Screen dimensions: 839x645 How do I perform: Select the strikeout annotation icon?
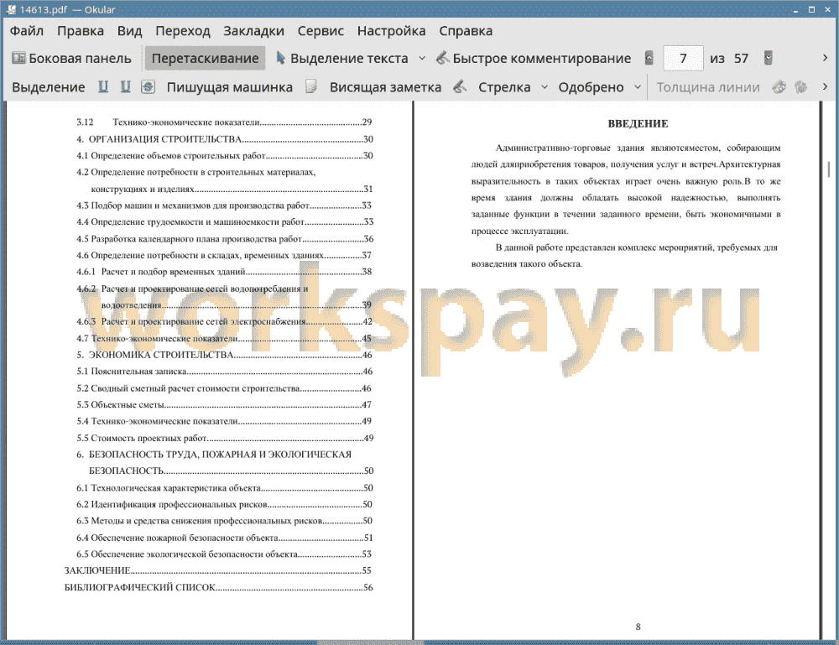149,87
